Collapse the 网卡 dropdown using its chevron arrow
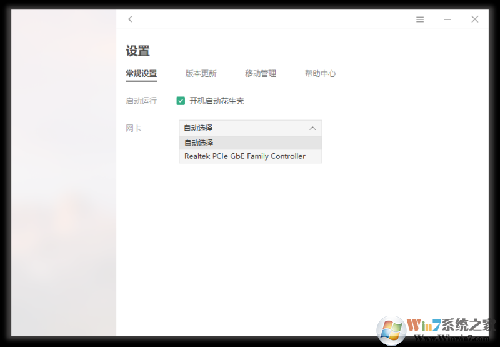500x347 pixels. 312,128
